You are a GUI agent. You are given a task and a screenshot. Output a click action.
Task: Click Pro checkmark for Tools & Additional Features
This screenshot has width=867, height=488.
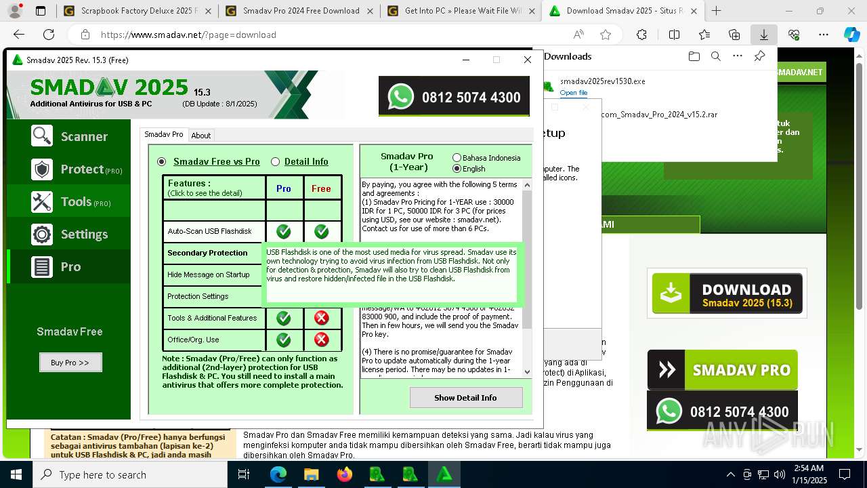coord(284,318)
